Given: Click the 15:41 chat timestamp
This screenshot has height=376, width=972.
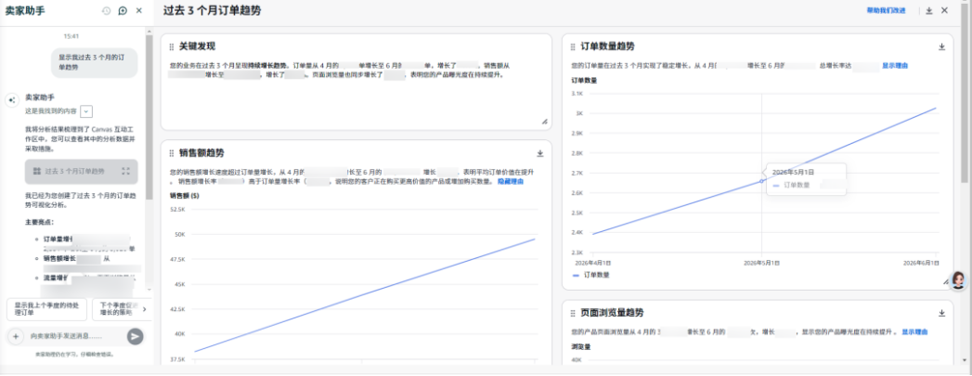Looking at the screenshot, I should [71, 36].
